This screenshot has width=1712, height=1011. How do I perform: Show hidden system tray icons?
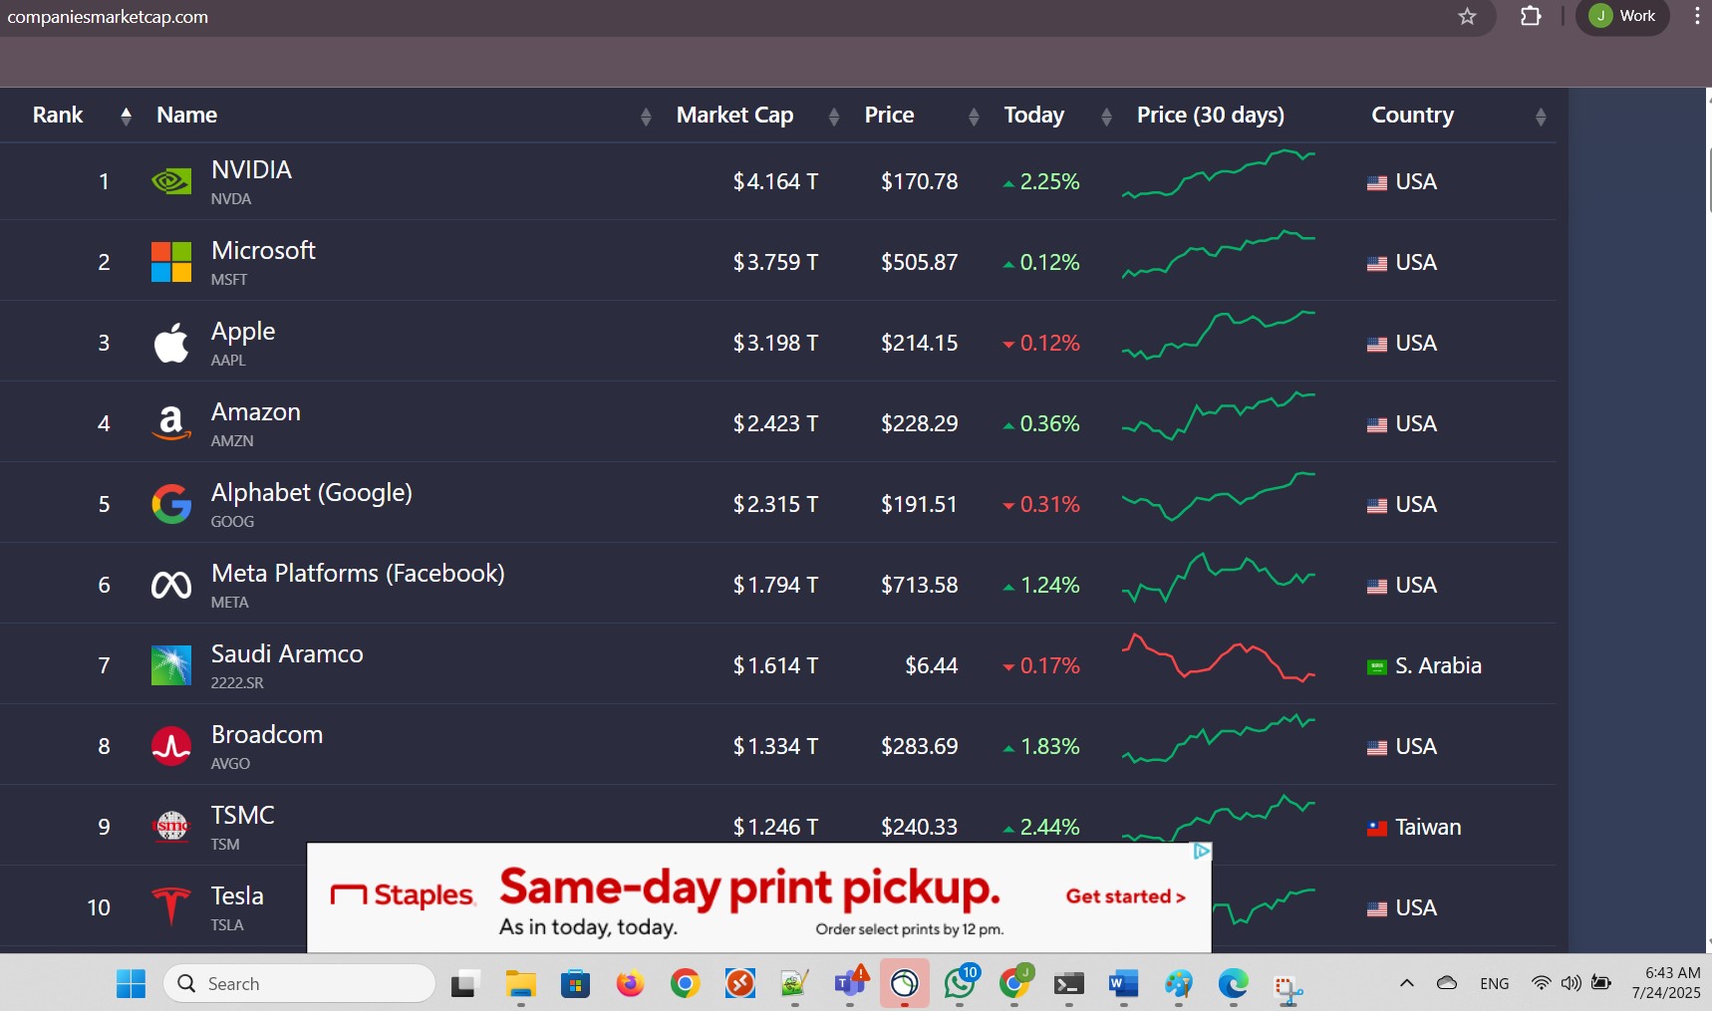tap(1406, 983)
